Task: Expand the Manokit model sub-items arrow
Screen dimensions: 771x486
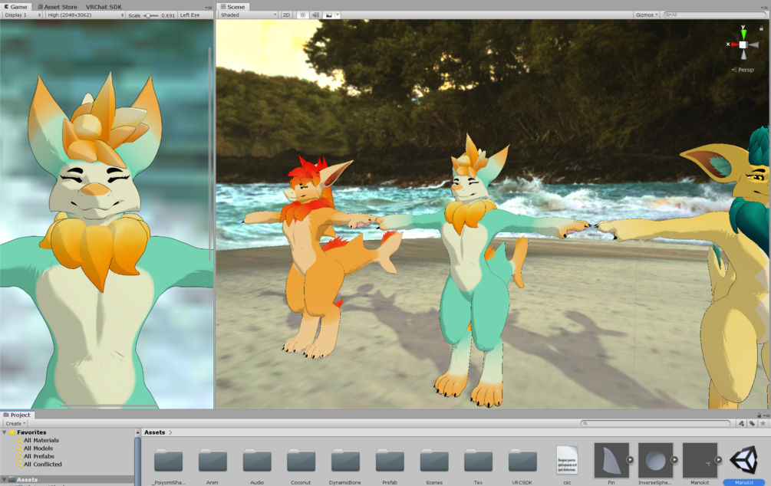Action: [x=718, y=460]
